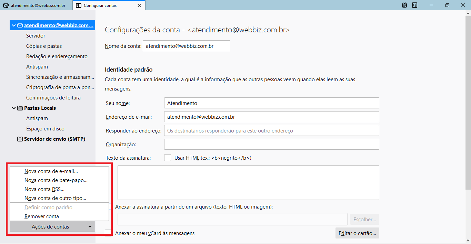Image resolution: width=471 pixels, height=244 pixels.
Task: Select Remover conta from the menu
Action: click(42, 216)
